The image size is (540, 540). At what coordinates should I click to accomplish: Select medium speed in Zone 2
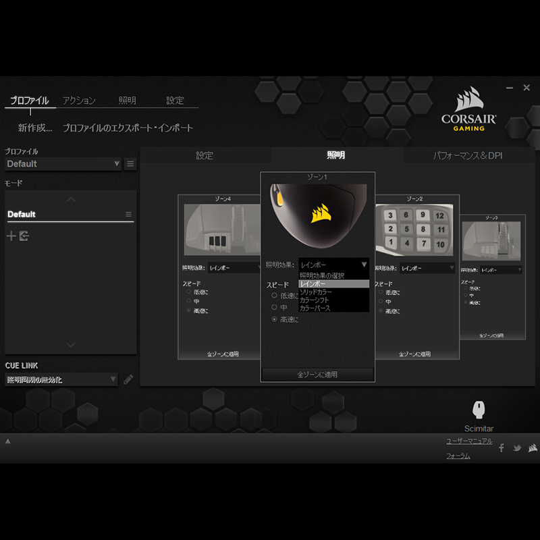[x=381, y=301]
